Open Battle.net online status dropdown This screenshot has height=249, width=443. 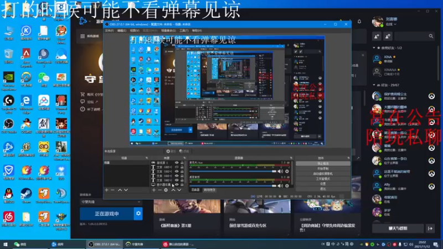coord(391,24)
